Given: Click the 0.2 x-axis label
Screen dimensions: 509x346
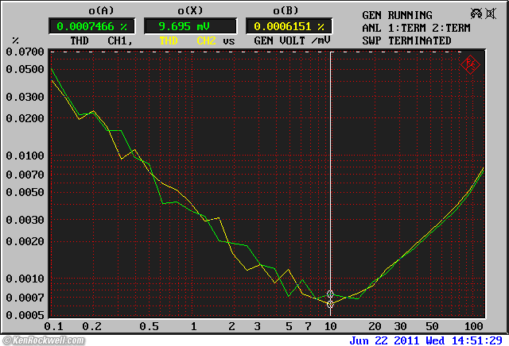Looking at the screenshot, I should point(92,326).
